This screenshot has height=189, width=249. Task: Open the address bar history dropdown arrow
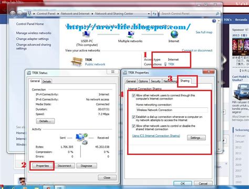(x=149, y=14)
